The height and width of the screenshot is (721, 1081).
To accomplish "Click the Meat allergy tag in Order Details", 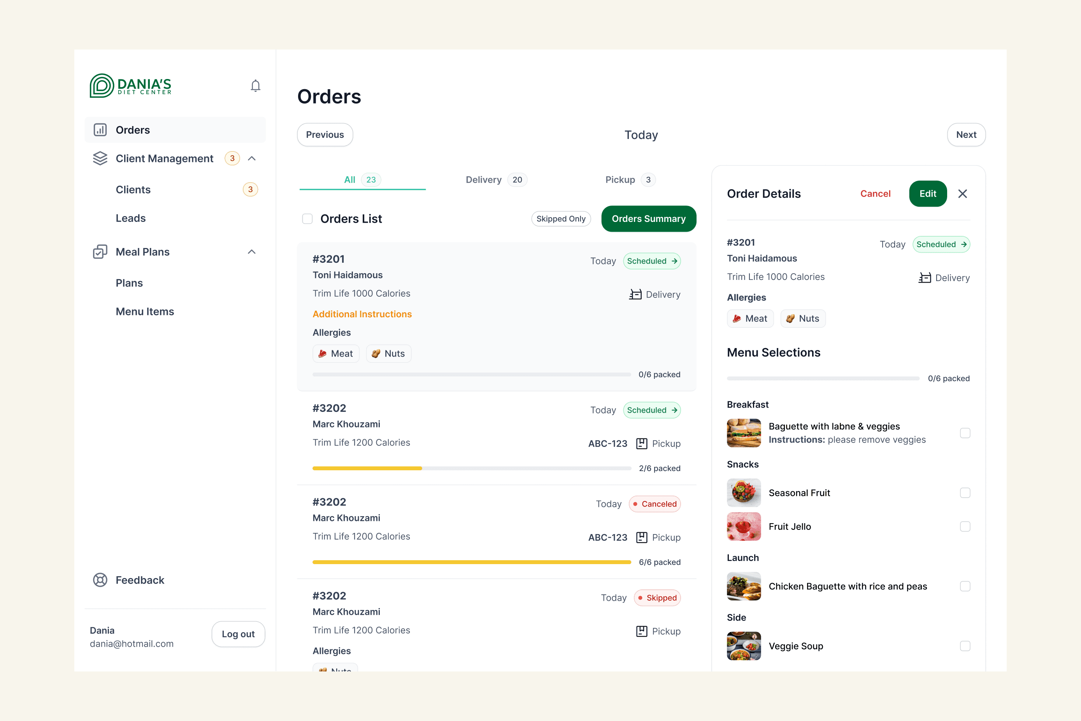I will (x=750, y=319).
